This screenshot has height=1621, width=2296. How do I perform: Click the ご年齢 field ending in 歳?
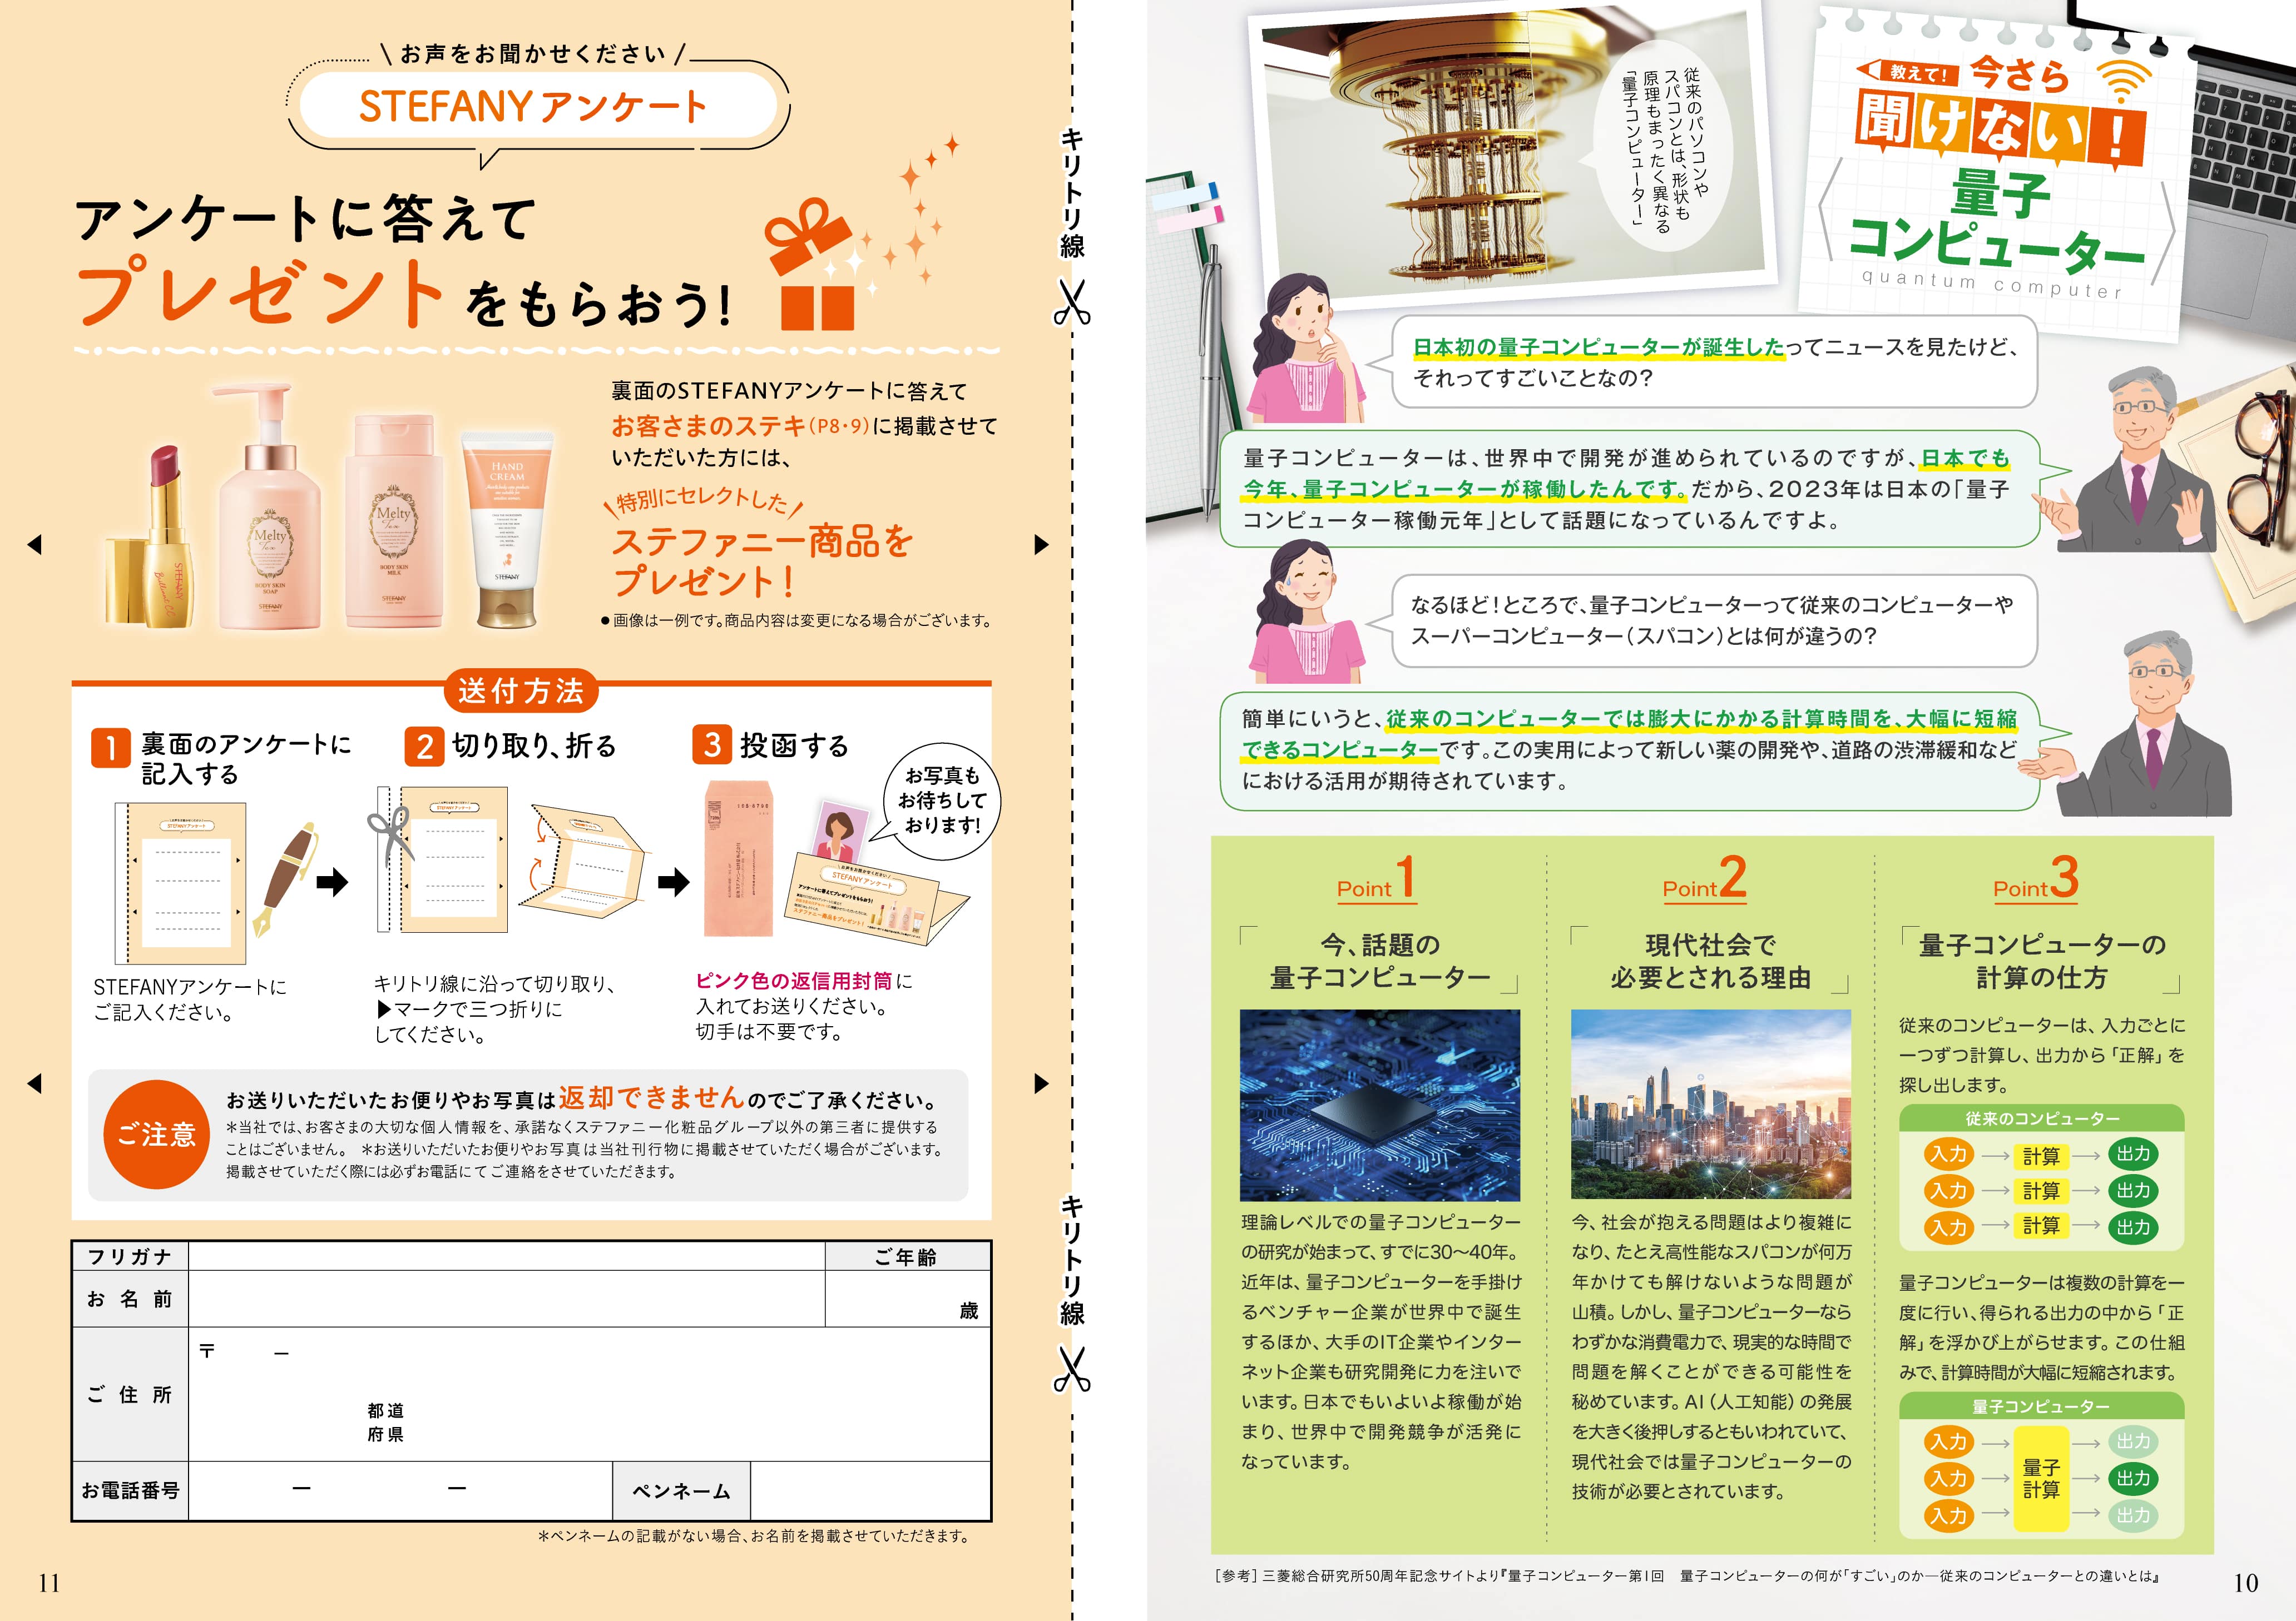point(908,1298)
